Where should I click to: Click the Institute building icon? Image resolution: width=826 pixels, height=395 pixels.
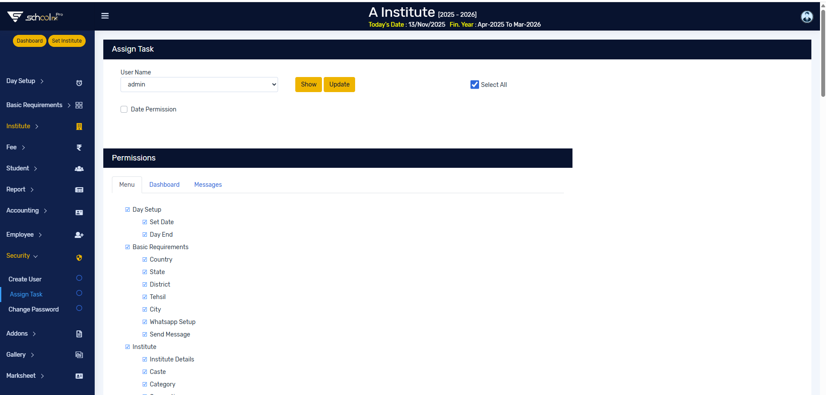(79, 127)
